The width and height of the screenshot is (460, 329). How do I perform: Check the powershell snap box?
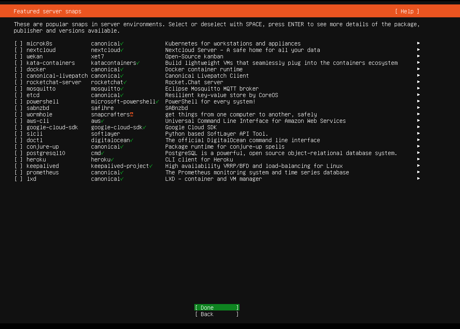click(19, 101)
